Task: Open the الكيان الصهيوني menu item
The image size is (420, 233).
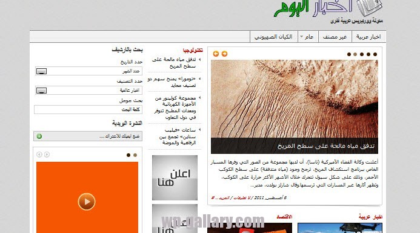Action: click(x=273, y=37)
